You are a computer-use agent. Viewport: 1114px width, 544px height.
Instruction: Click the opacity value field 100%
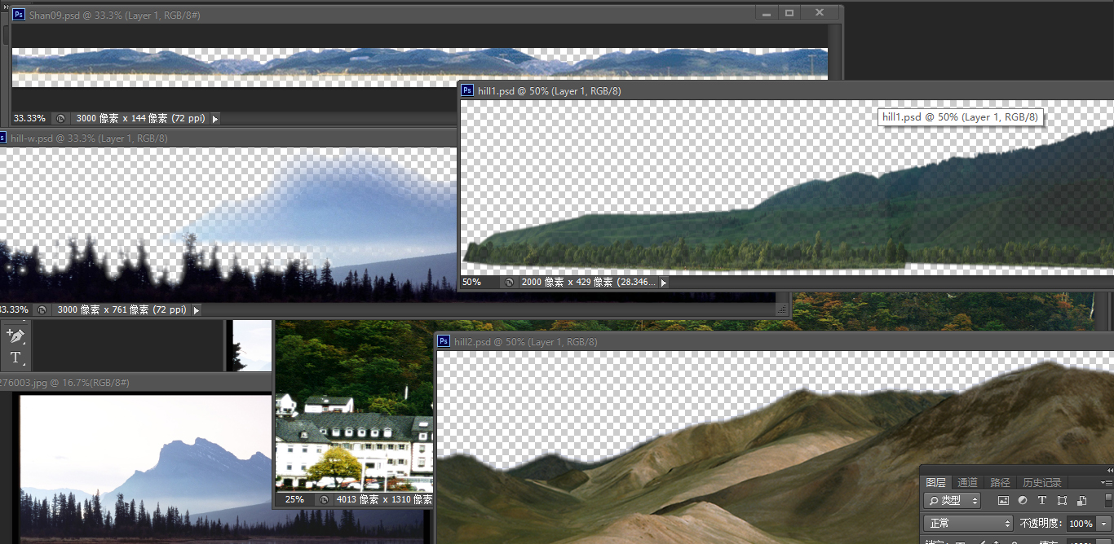tap(1081, 524)
